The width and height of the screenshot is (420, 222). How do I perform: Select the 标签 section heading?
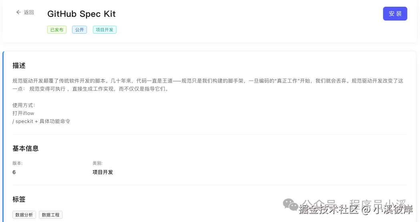19,199
